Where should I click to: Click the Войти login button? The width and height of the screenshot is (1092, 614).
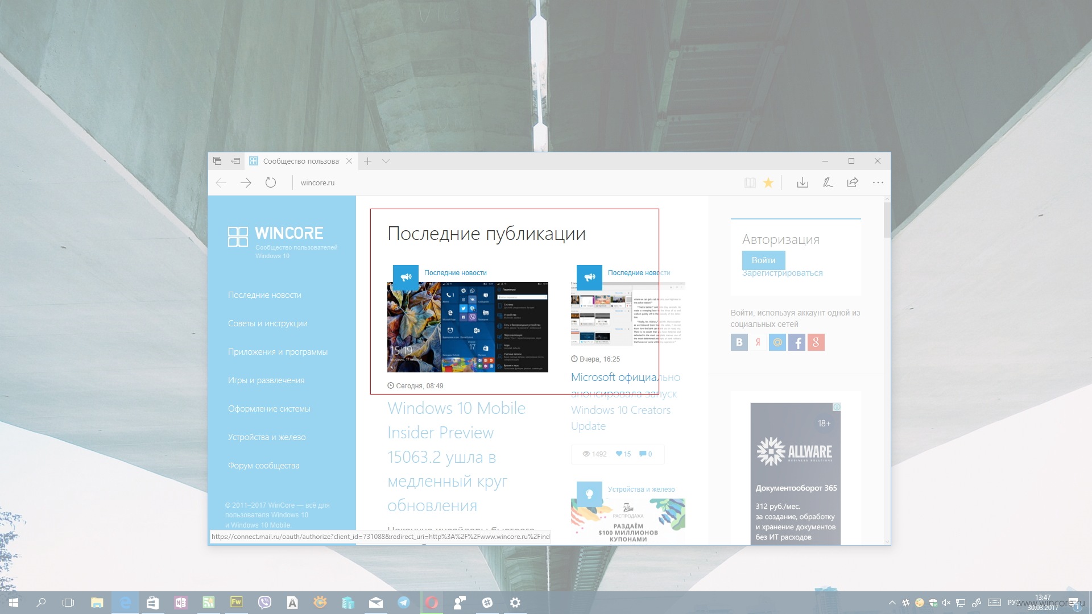tap(763, 260)
